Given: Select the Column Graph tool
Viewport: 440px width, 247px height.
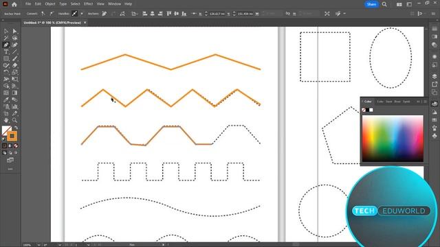Looking at the screenshot, I should (x=14, y=107).
